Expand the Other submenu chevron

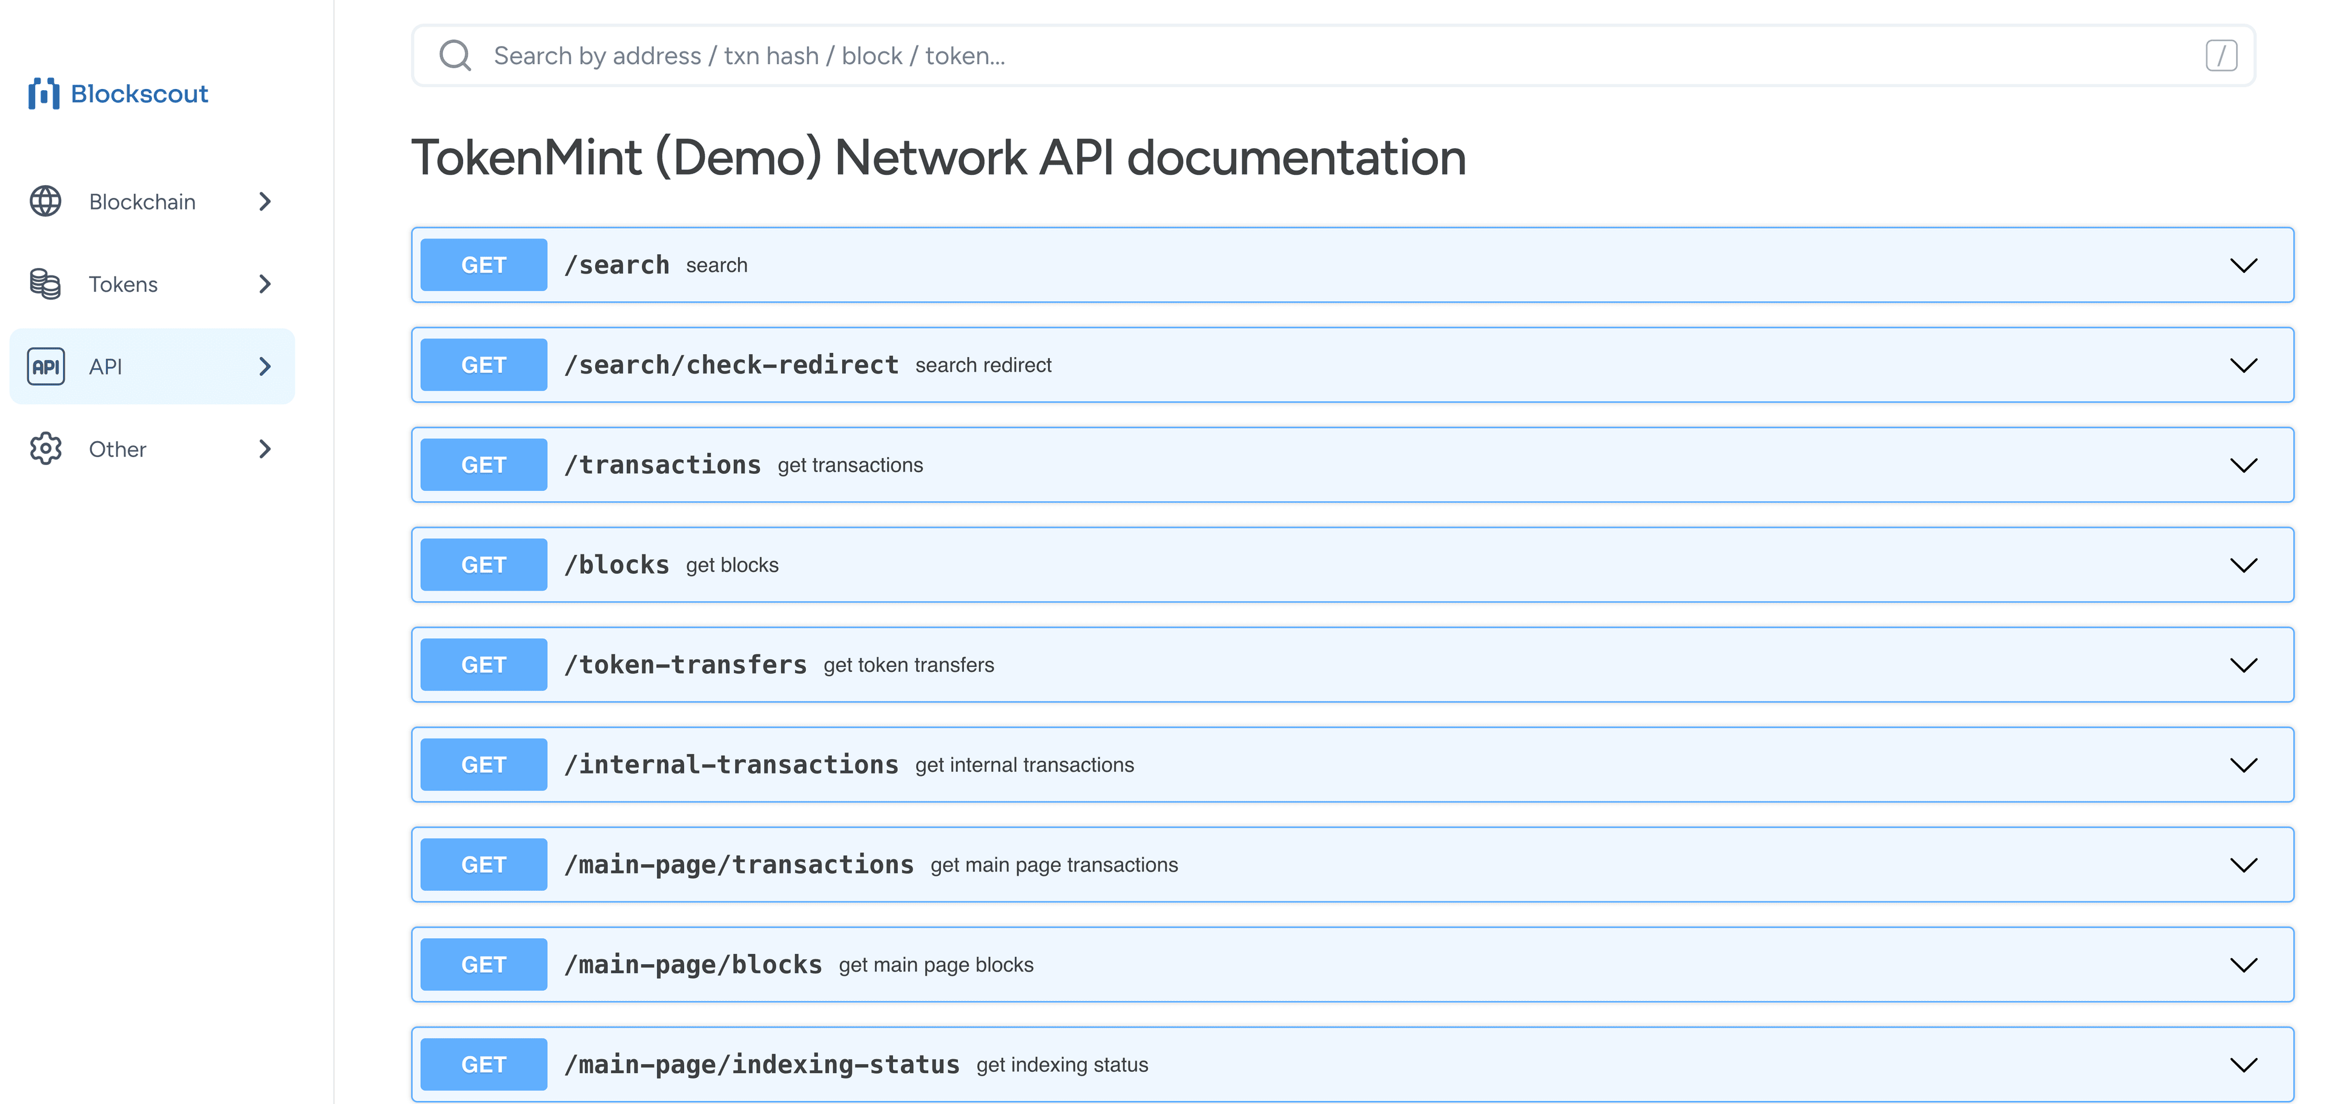coord(265,449)
